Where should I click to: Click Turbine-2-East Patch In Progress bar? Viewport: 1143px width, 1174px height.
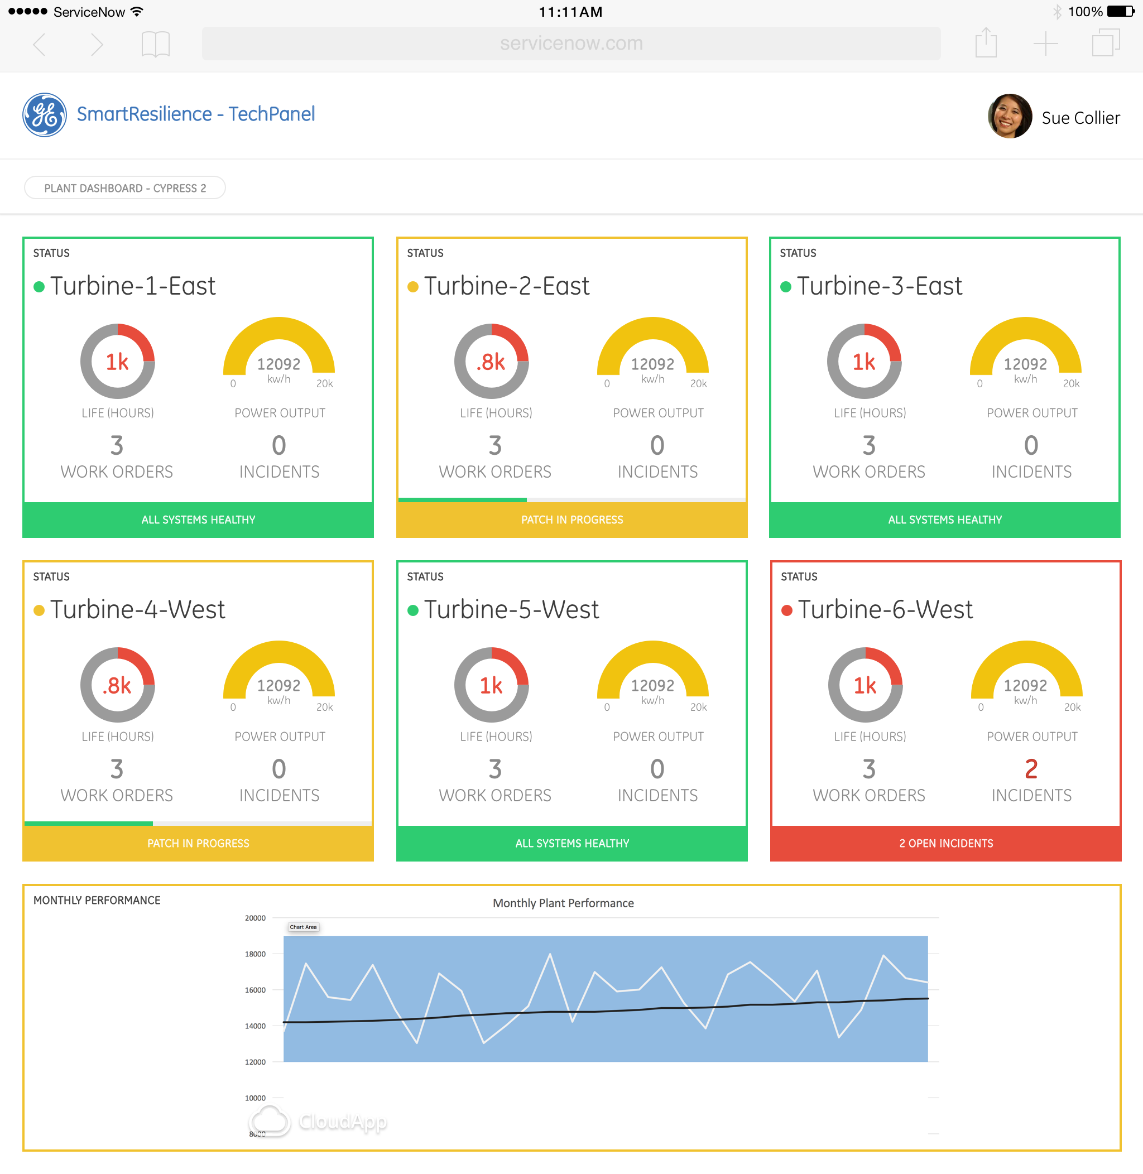tap(571, 520)
